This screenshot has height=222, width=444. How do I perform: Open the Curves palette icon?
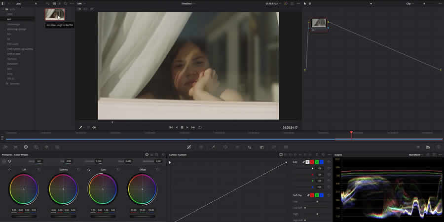click(189, 147)
